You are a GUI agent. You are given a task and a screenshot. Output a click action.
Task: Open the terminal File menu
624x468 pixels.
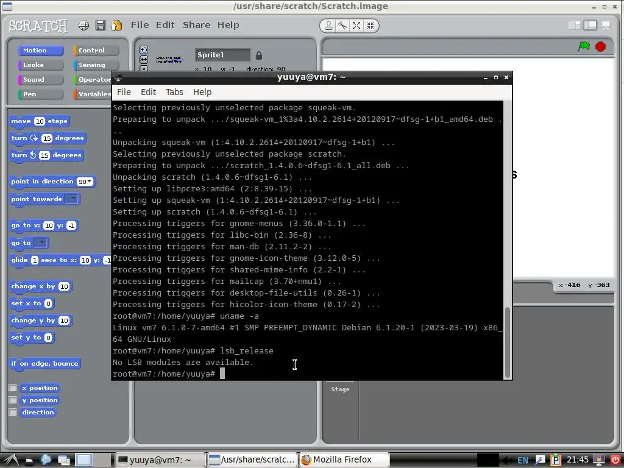124,92
